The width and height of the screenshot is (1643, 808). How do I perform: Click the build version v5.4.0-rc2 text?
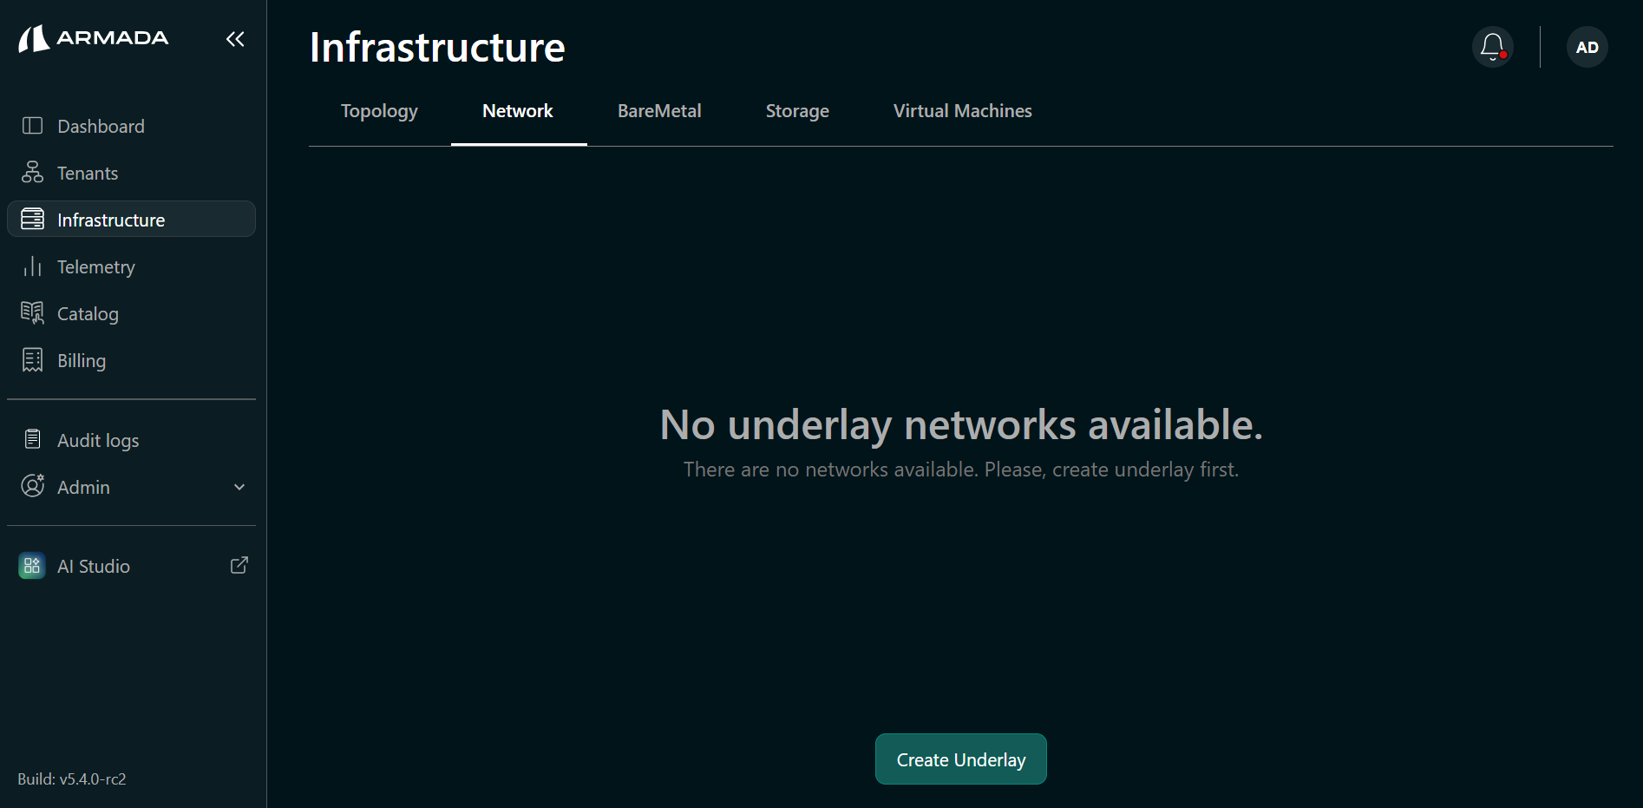tap(72, 778)
